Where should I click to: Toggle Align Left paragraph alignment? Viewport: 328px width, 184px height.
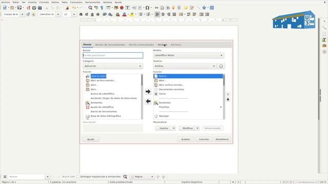click(x=157, y=14)
